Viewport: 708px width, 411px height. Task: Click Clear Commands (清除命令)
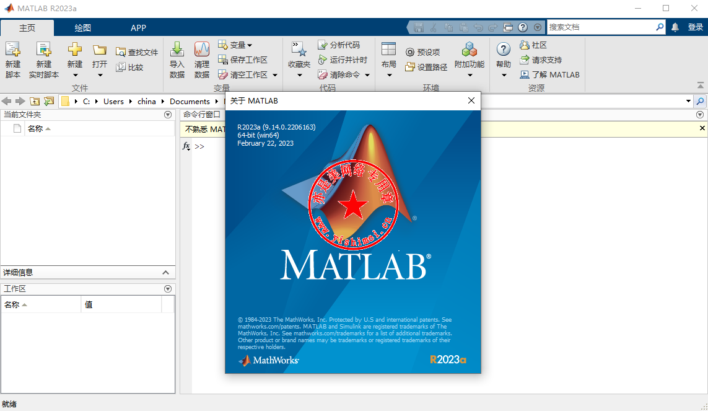click(x=339, y=74)
